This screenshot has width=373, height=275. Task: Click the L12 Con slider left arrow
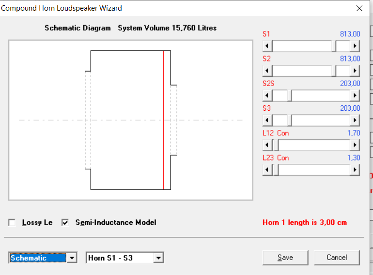pyautogui.click(x=267, y=145)
